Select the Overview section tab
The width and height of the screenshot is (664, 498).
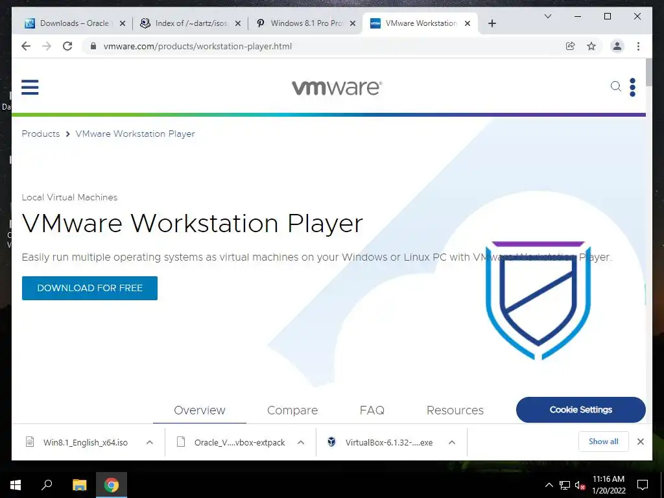[200, 410]
